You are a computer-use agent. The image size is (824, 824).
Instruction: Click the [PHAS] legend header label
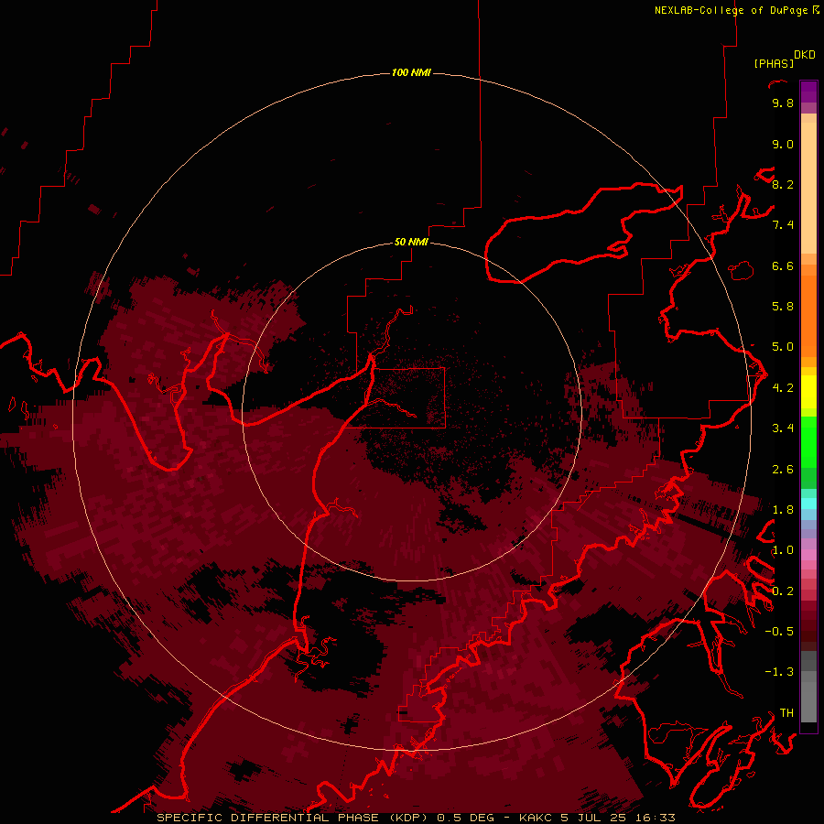pos(774,64)
